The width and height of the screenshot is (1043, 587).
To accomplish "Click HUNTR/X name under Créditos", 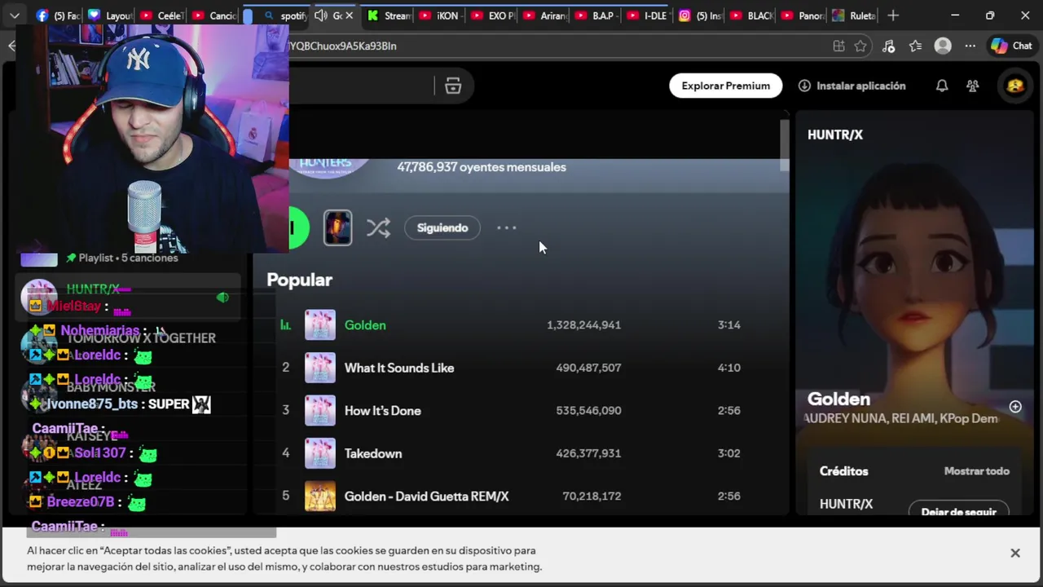I will click(846, 504).
